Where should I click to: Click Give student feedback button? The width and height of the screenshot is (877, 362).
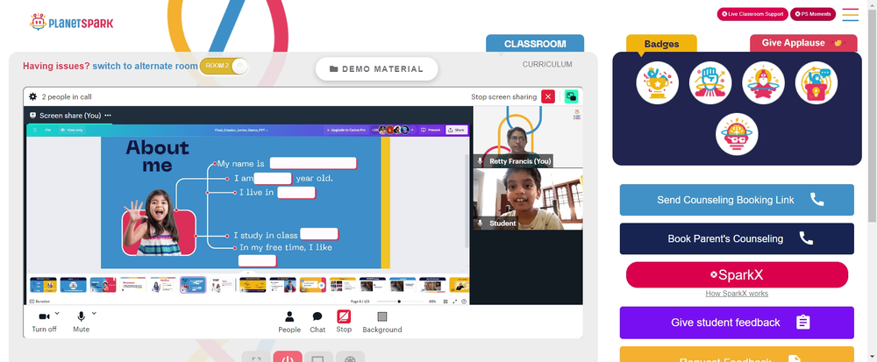click(737, 323)
